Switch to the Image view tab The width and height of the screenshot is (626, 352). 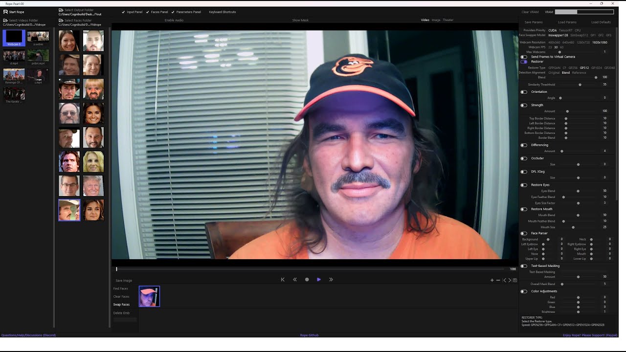436,20
